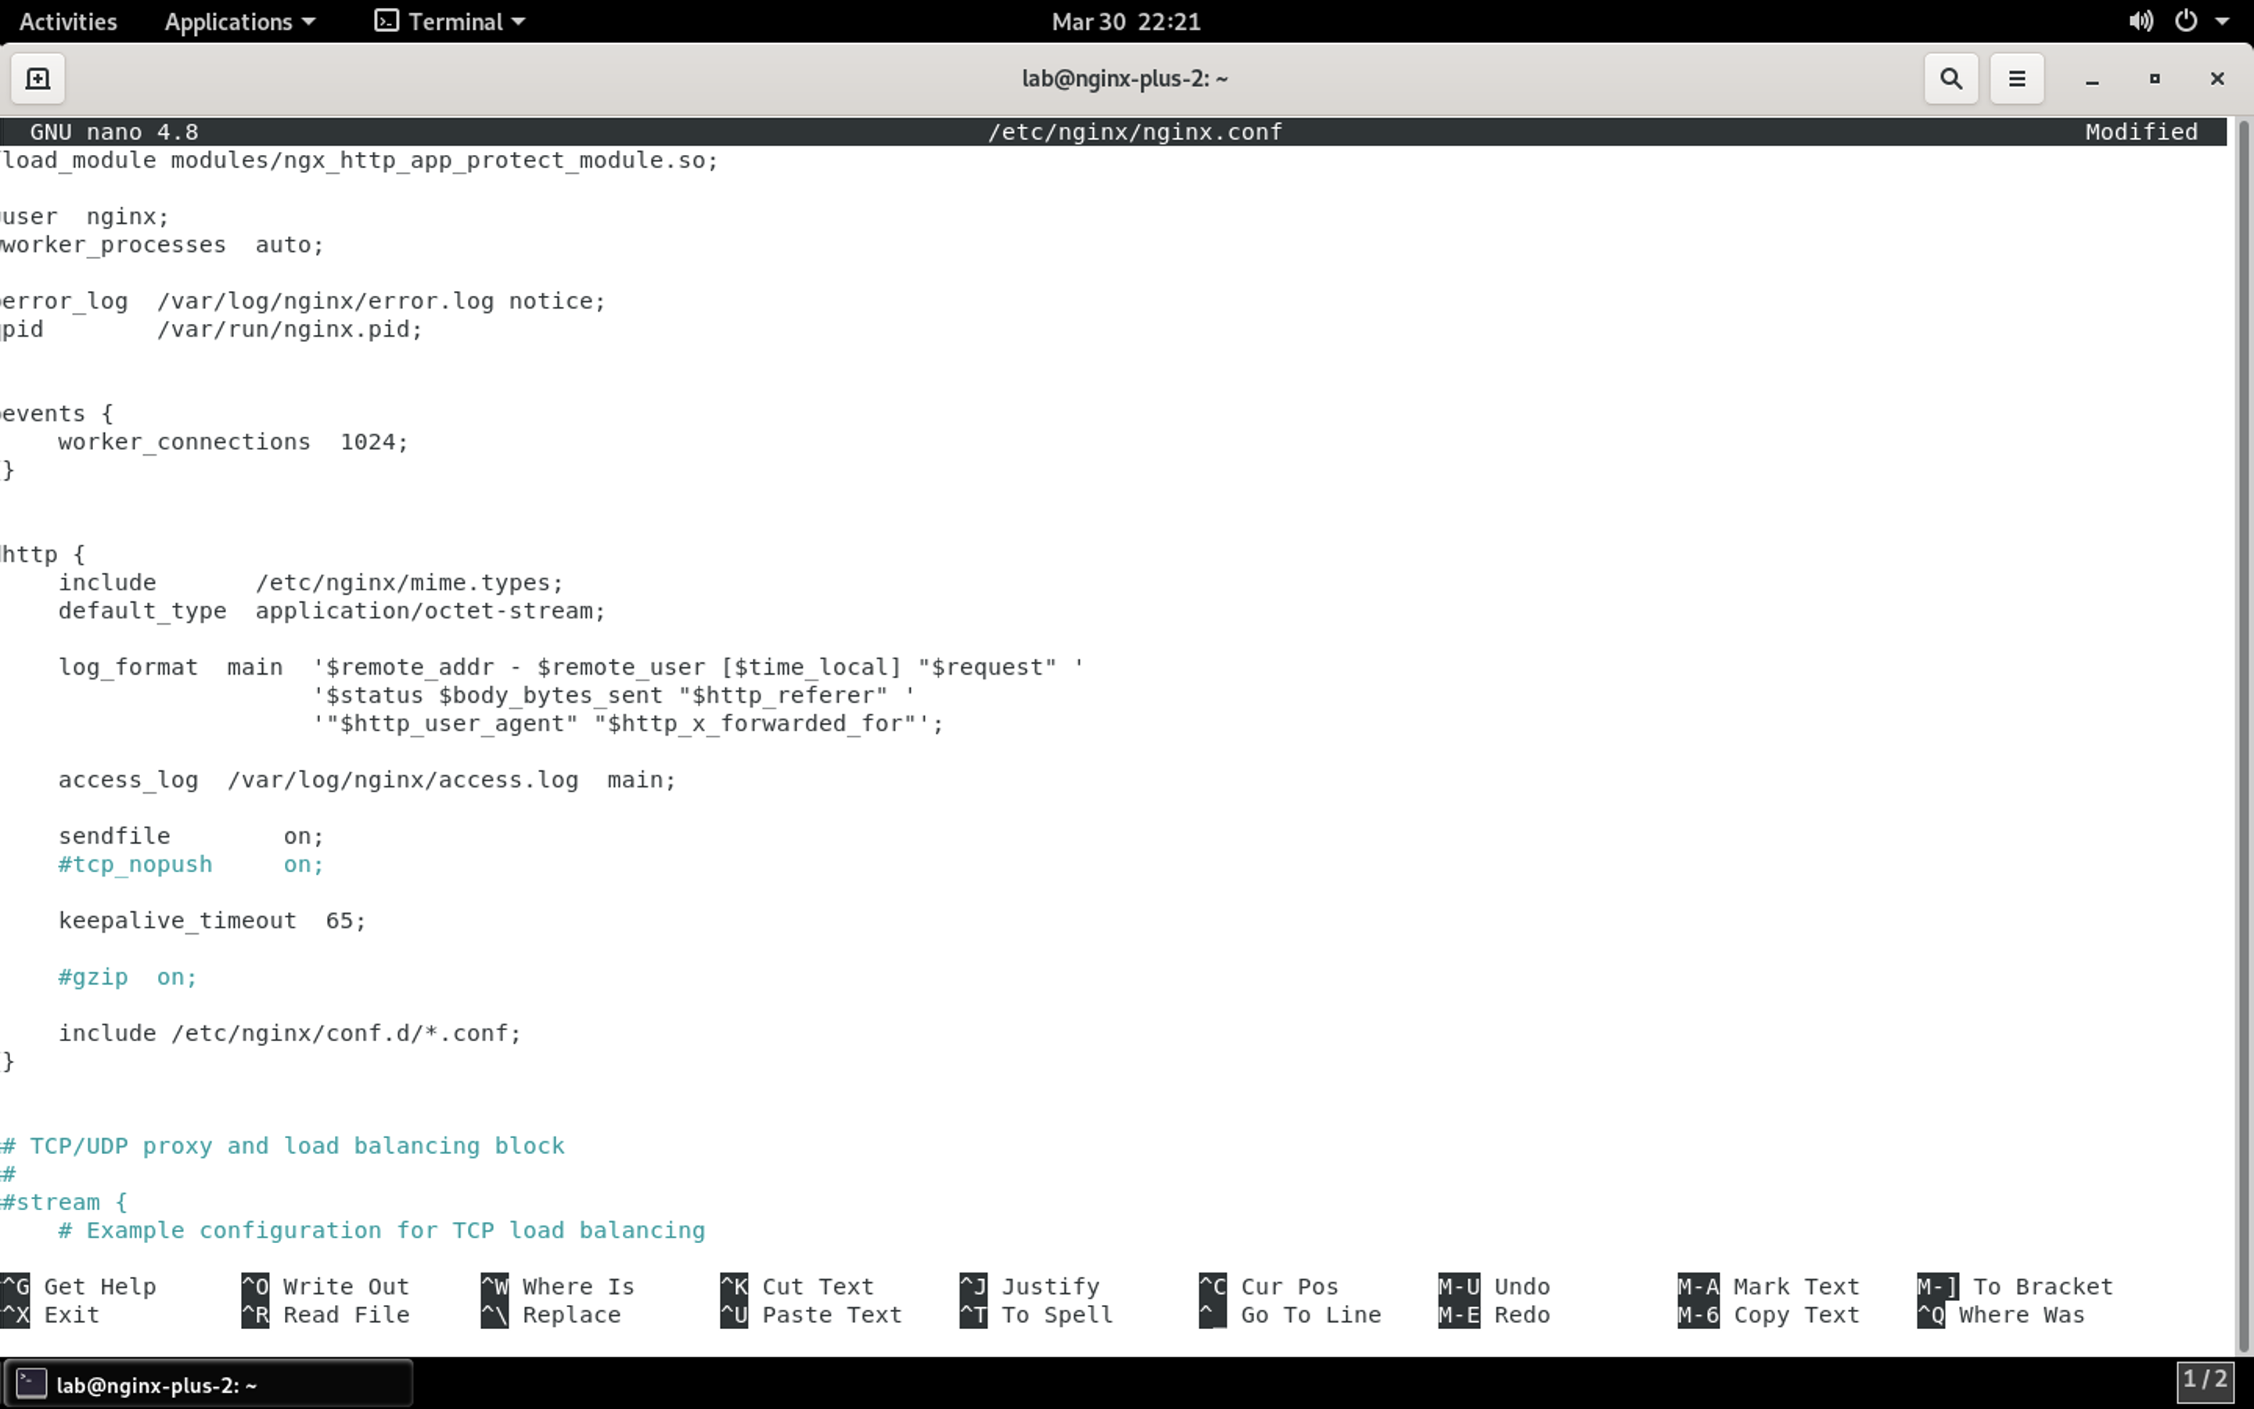Viewport: 2254px width, 1409px height.
Task: Open terminal search with the magnifier icon
Action: 1950,79
